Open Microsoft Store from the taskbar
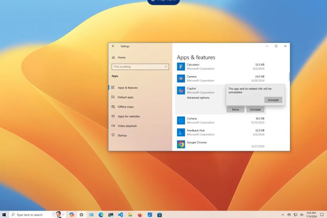The width and height of the screenshot is (327, 218). (160, 215)
